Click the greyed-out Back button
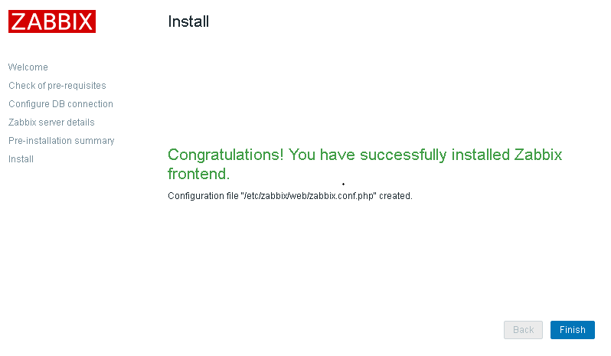611x356 pixels. [x=523, y=330]
